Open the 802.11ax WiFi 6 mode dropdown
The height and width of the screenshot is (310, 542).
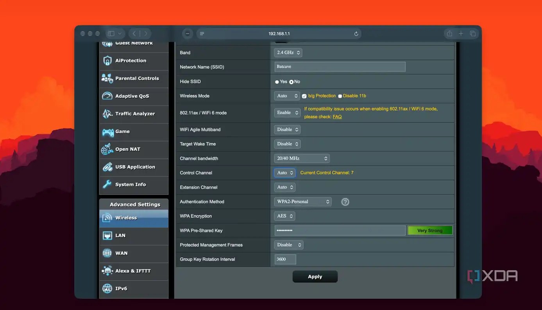[288, 113]
